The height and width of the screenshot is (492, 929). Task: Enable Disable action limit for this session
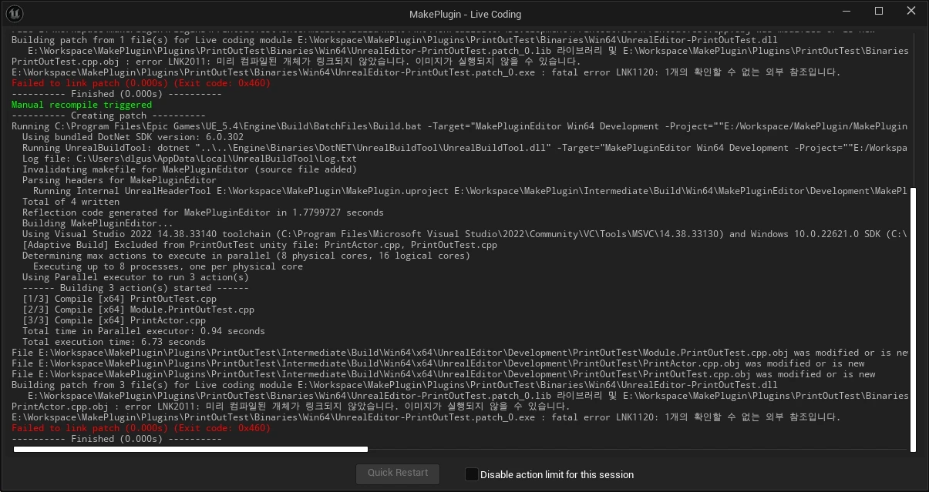pyautogui.click(x=471, y=474)
